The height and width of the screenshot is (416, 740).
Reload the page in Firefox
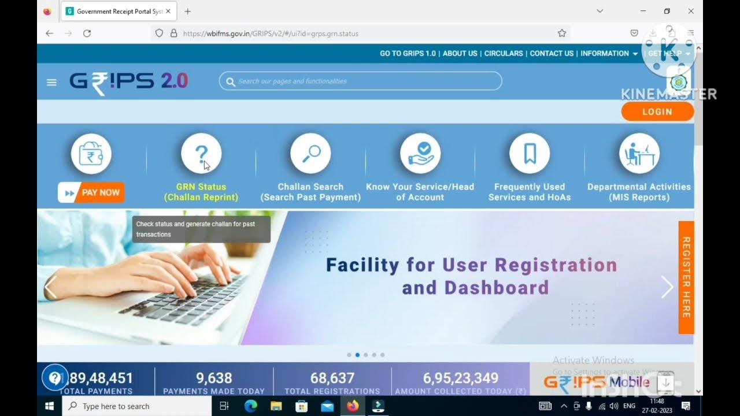click(x=87, y=34)
